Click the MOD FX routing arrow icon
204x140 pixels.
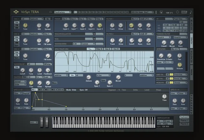168,83
